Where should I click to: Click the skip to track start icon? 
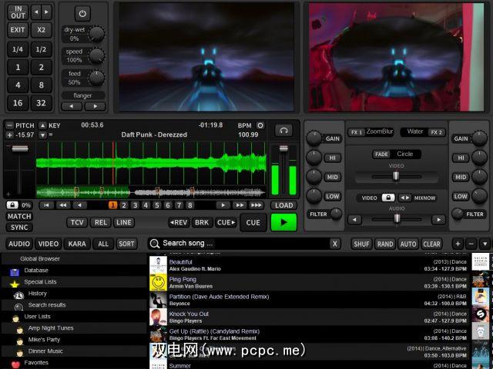tap(46, 205)
